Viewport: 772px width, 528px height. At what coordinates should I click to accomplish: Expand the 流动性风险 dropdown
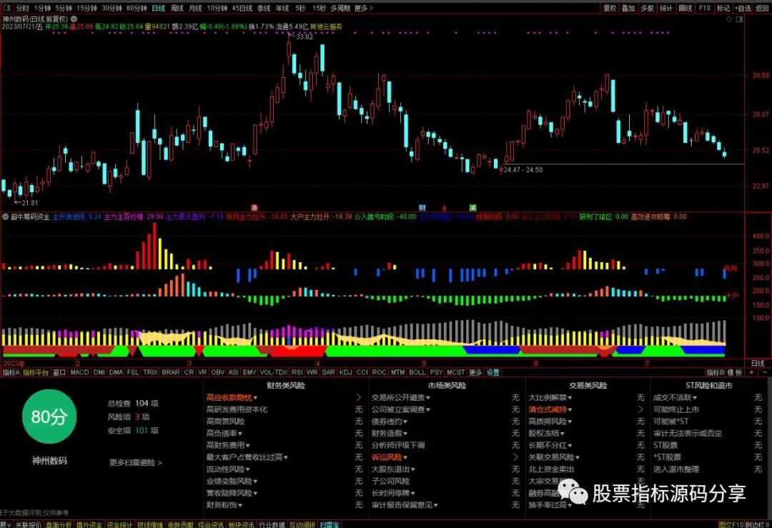(x=228, y=469)
